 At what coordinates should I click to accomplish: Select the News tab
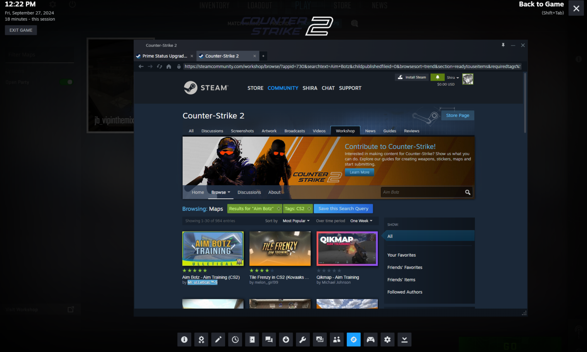click(370, 131)
